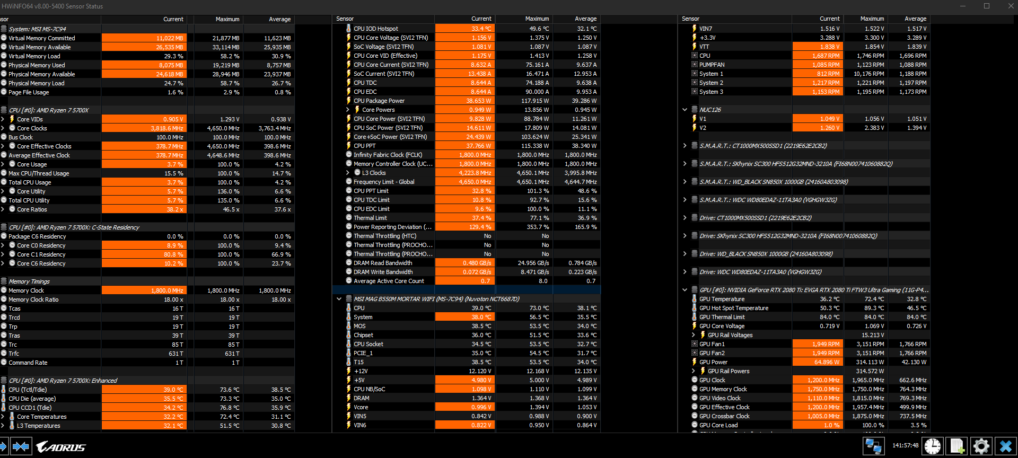Click the expand-layout blue arrow button

[3, 446]
